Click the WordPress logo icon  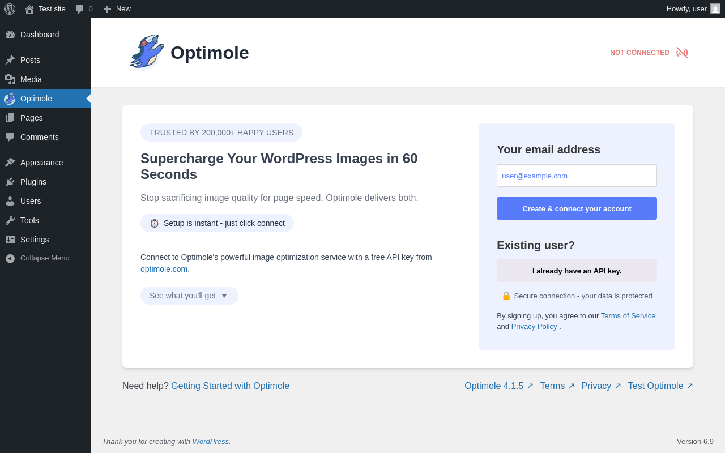(x=10, y=9)
